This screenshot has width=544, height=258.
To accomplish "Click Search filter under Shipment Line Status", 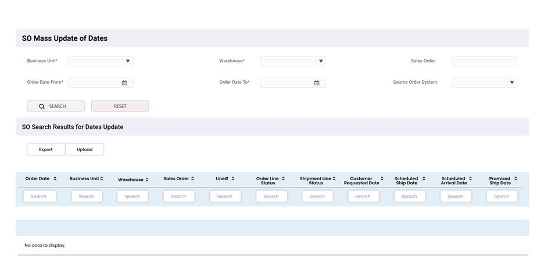I will [x=317, y=196].
